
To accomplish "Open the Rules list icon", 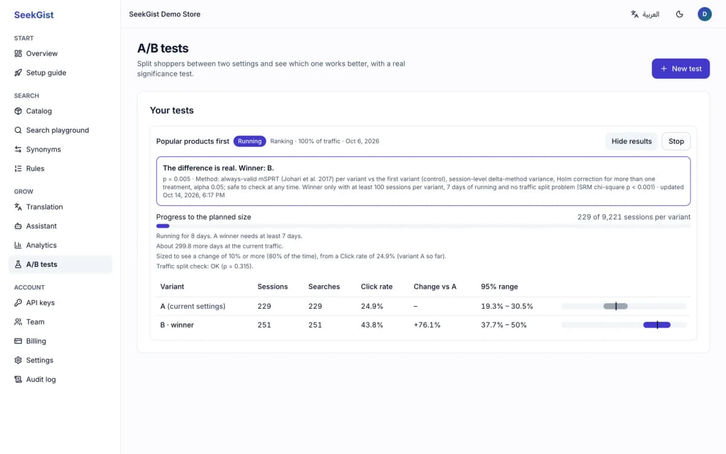I will tap(18, 168).
